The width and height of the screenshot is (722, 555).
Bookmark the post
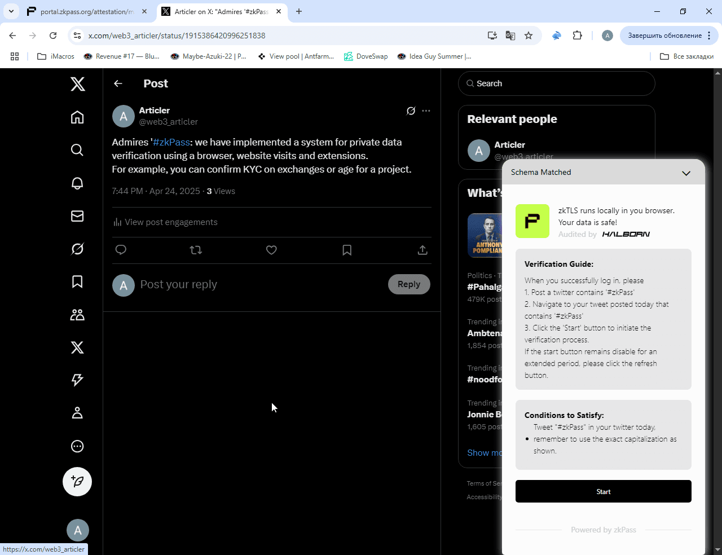pyautogui.click(x=347, y=250)
